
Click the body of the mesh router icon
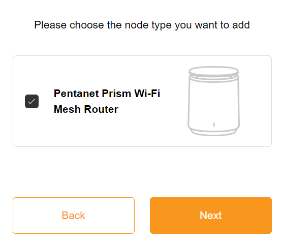point(213,104)
